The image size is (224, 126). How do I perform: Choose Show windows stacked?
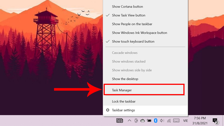tap(145, 61)
